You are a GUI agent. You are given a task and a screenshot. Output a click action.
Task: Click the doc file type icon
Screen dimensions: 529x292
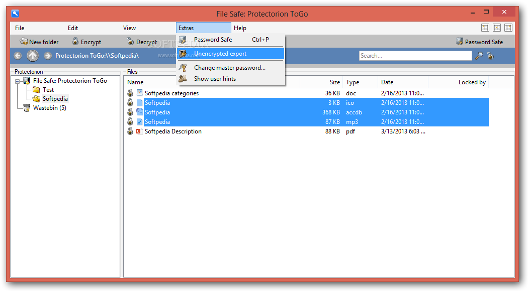(139, 93)
